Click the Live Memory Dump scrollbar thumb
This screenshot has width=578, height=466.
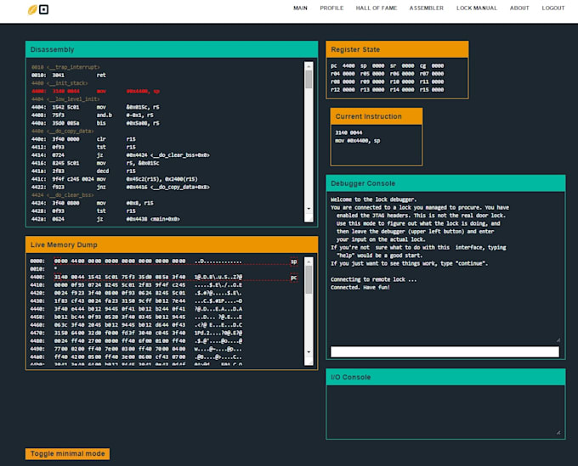click(309, 280)
